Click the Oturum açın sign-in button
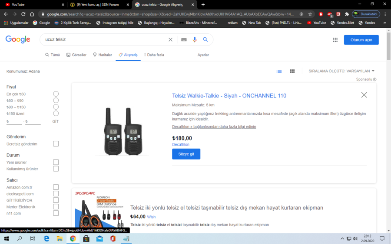This screenshot has height=244, width=391. [x=361, y=40]
